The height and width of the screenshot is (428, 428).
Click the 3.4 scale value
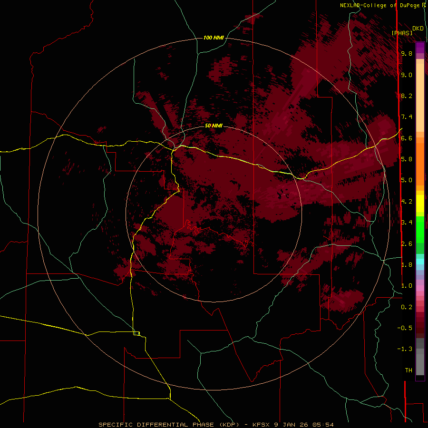[407, 223]
